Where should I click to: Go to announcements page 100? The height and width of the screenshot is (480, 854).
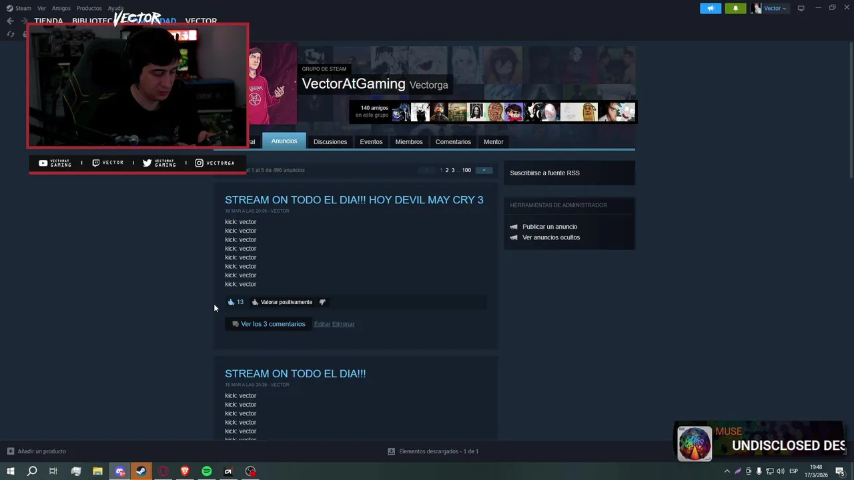[x=466, y=170]
